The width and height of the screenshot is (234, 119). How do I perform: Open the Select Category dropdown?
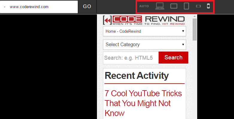pyautogui.click(x=145, y=45)
